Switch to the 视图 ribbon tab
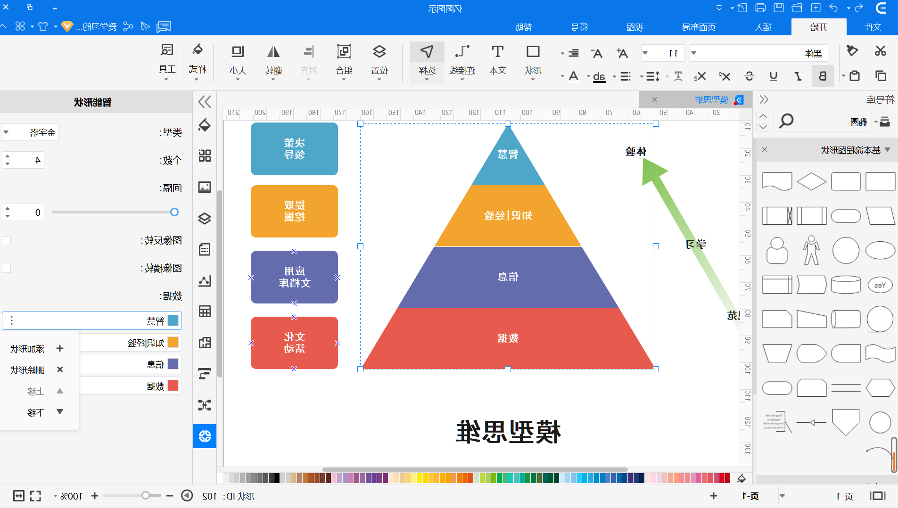The image size is (898, 508). coord(635,27)
